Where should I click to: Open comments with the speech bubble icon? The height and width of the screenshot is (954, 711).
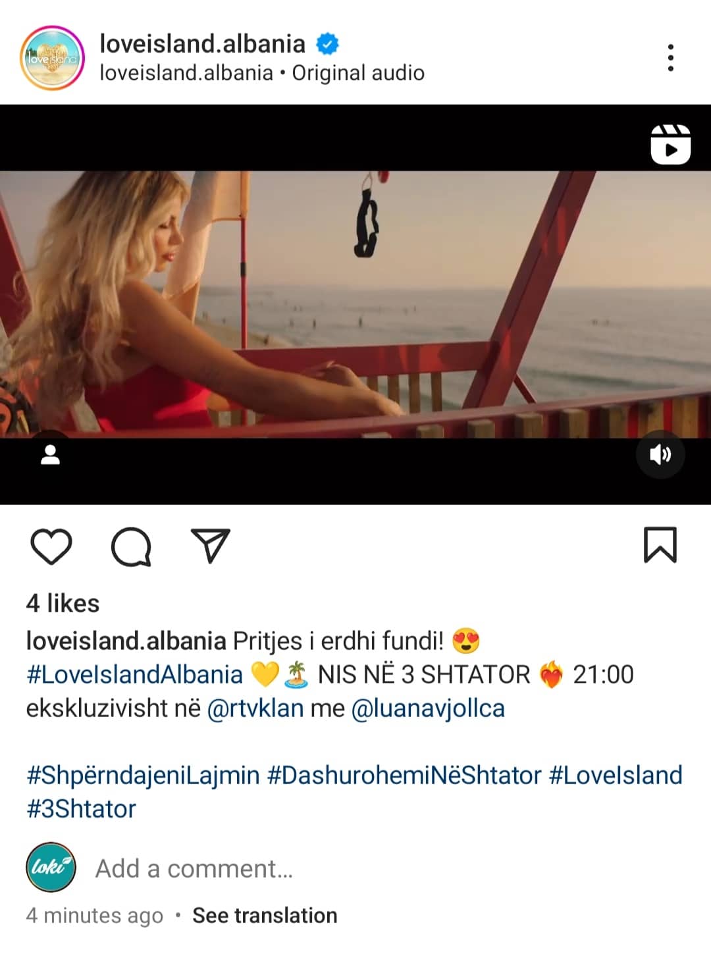pyautogui.click(x=131, y=546)
